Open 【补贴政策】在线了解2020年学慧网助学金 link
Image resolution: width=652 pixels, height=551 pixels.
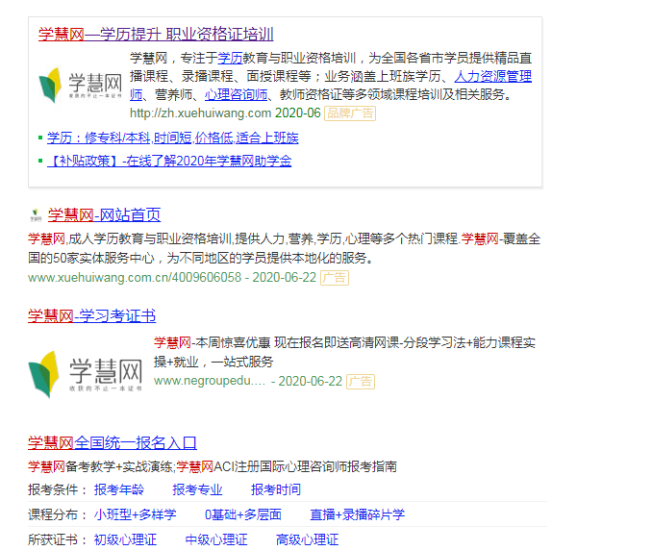tap(169, 161)
